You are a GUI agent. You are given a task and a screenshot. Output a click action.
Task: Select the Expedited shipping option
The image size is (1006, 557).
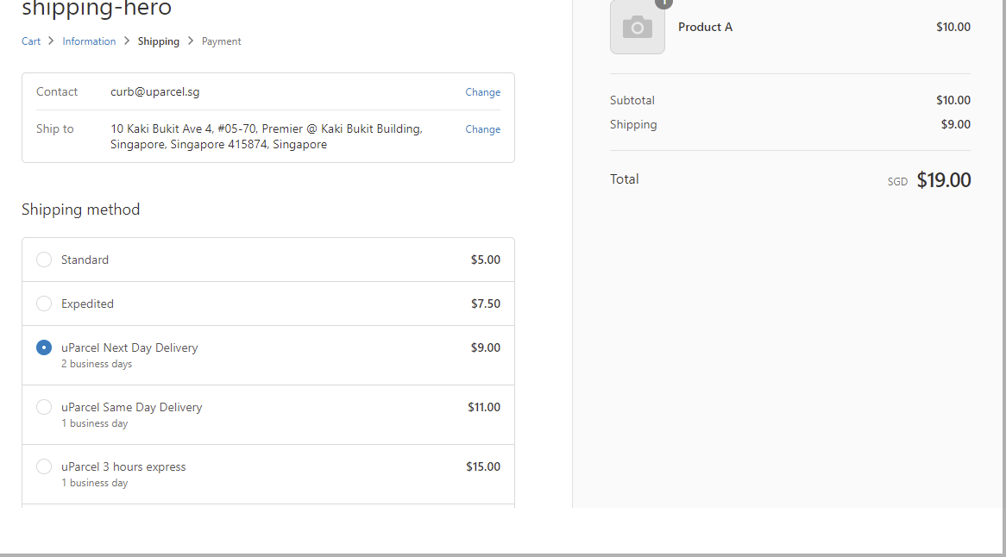point(44,304)
